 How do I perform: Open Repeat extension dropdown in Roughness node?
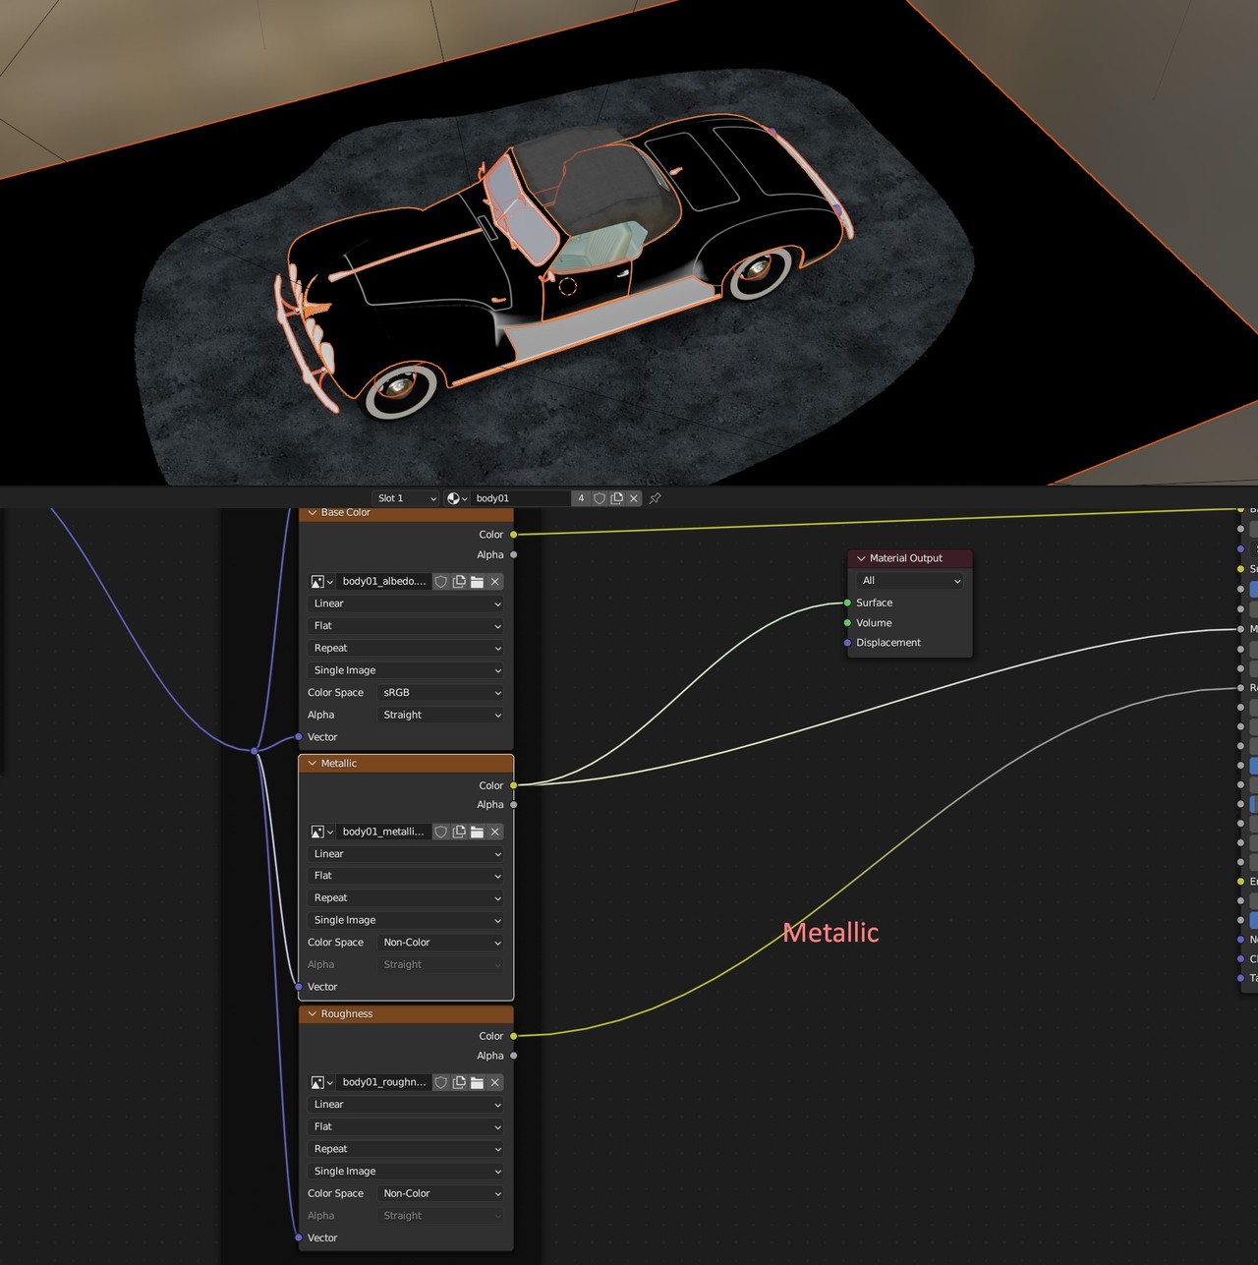406,1149
